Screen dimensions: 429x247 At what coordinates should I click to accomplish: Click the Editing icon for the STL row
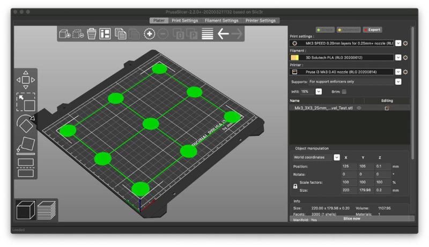coord(387,108)
